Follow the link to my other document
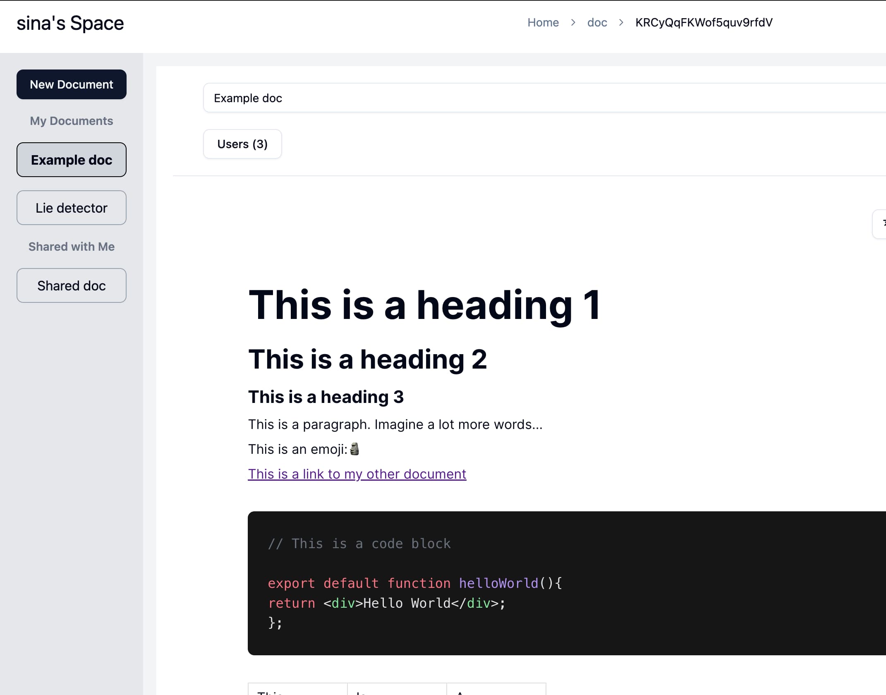Viewport: 886px width, 695px height. (x=357, y=474)
